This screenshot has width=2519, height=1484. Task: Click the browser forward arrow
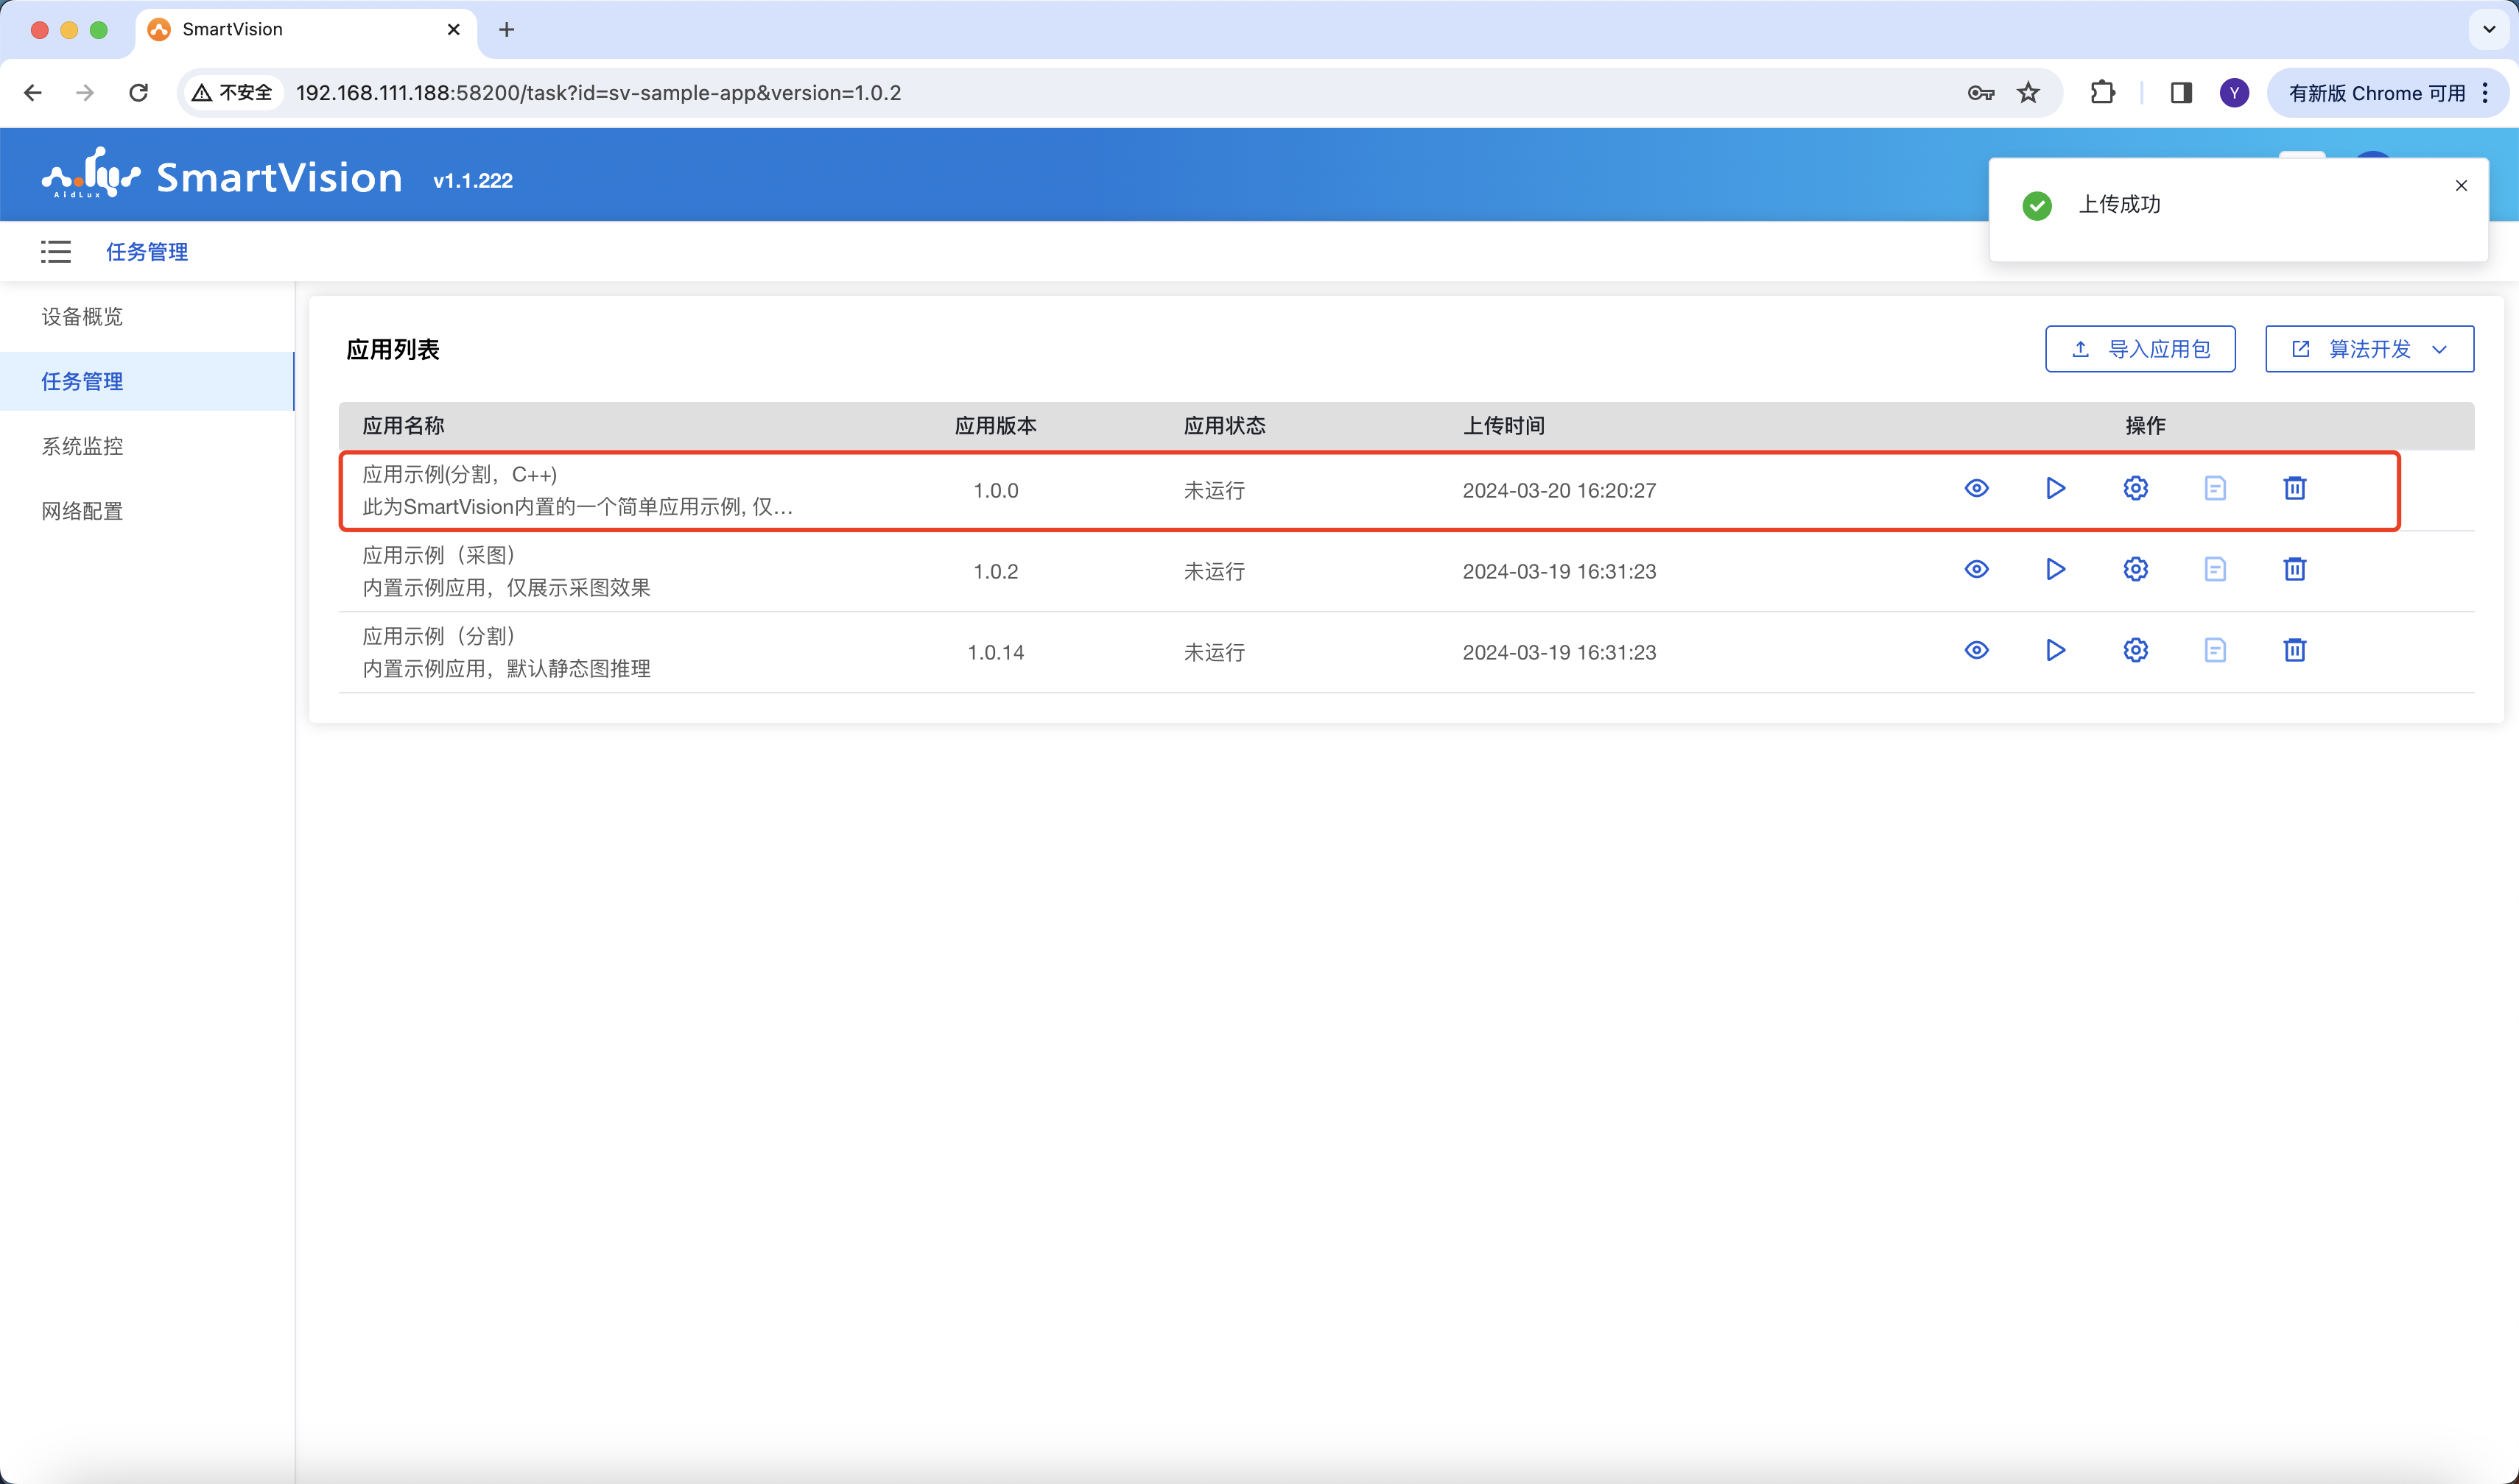(x=85, y=93)
